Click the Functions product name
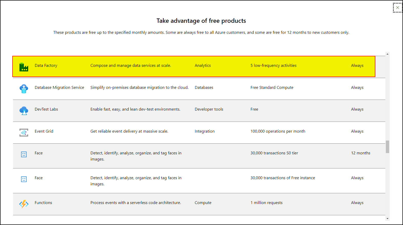 pyautogui.click(x=43, y=203)
